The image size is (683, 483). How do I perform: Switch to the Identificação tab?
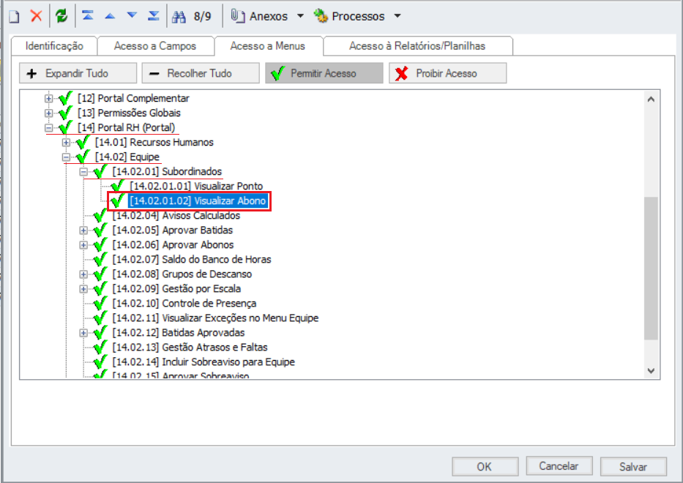pos(54,45)
